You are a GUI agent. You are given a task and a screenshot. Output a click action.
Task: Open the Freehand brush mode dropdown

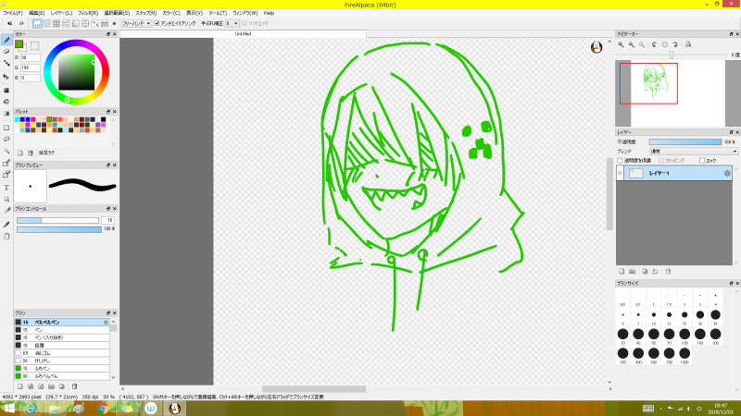click(136, 23)
